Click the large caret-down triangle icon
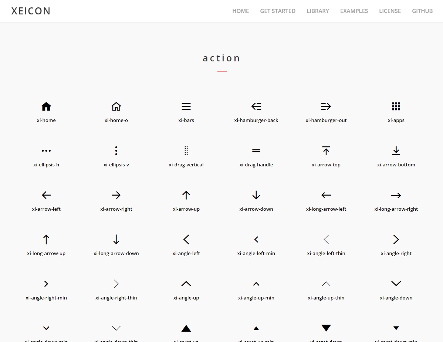The image size is (443, 342). point(326,328)
